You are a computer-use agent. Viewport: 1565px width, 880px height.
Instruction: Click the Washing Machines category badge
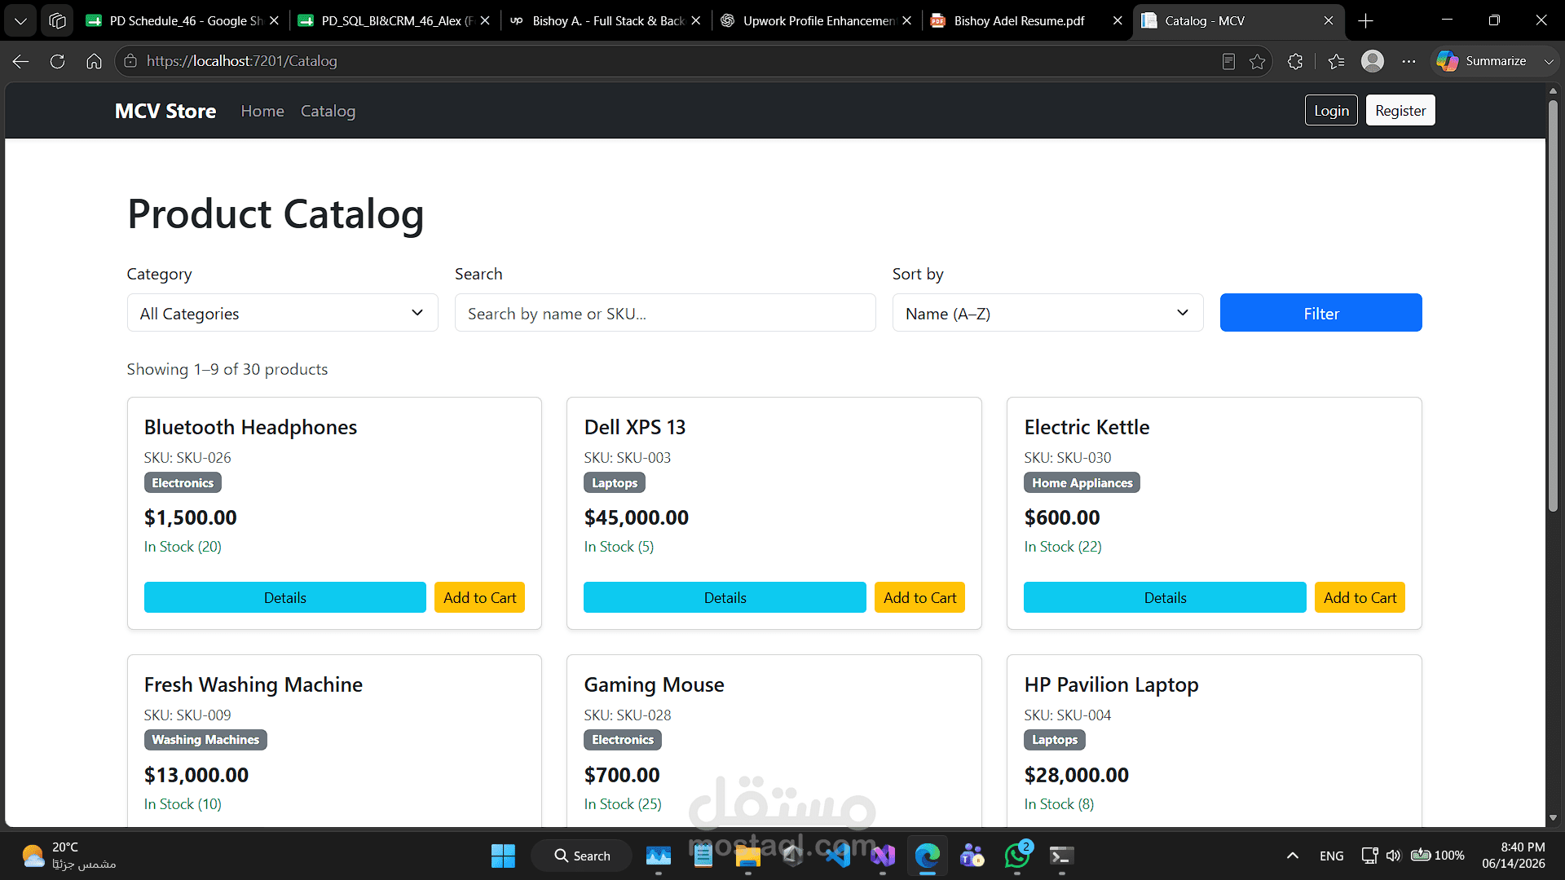205,739
